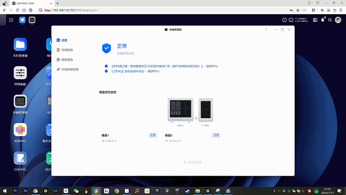Click the four-bay disk enclosure image
This screenshot has width=346, height=195.
click(181, 110)
